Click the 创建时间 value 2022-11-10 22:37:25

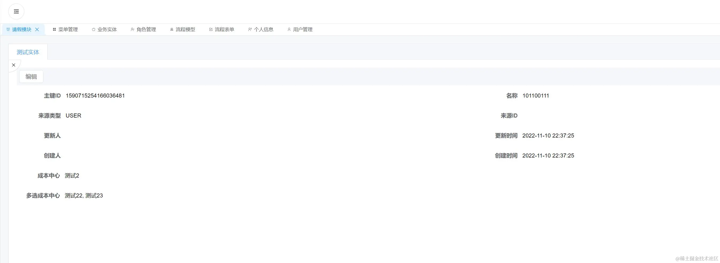[x=548, y=156]
